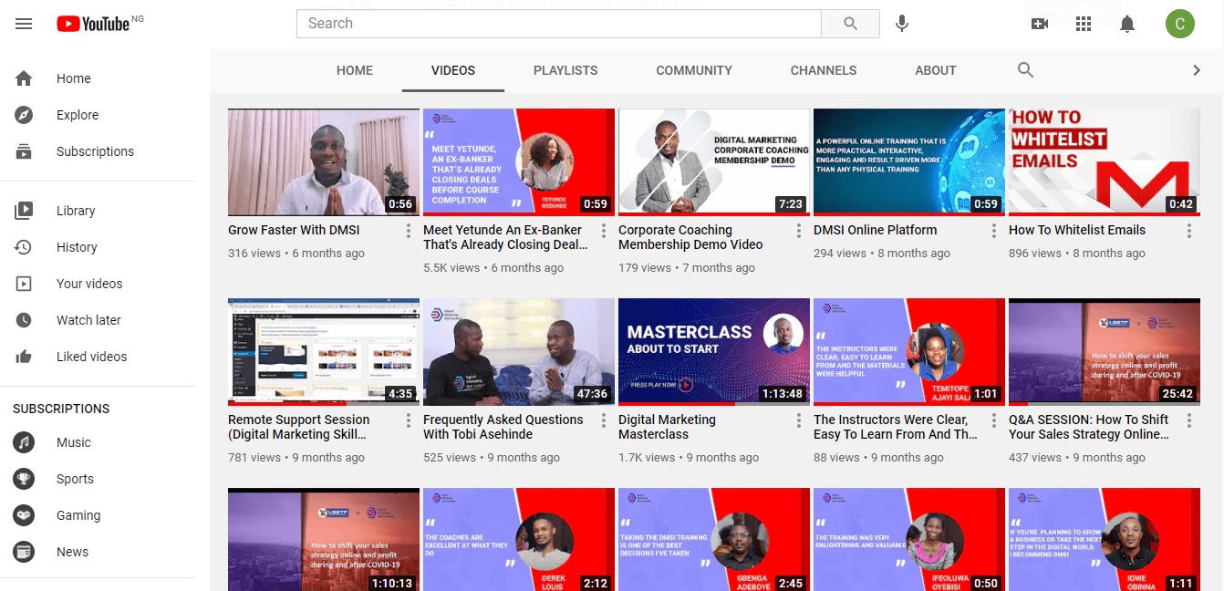Open Frequently Asked Questions With Tobi Asehinde title
Image resolution: width=1224 pixels, height=591 pixels.
pyautogui.click(x=503, y=427)
